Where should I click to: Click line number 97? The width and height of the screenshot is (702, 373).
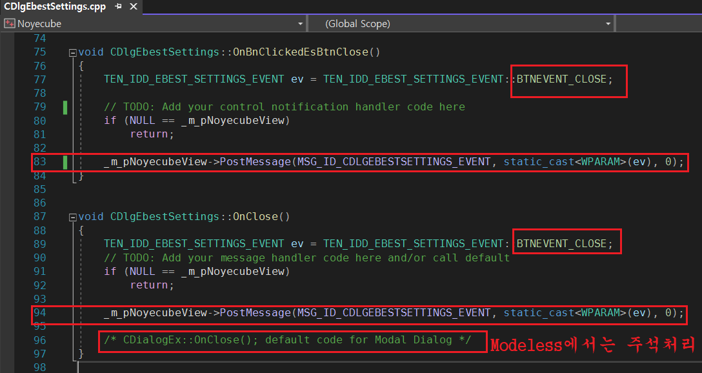tap(40, 354)
